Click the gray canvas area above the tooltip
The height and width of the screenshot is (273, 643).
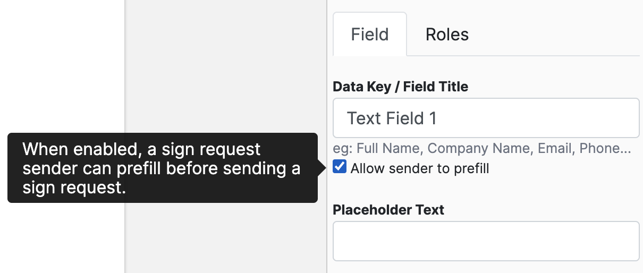pos(223,64)
